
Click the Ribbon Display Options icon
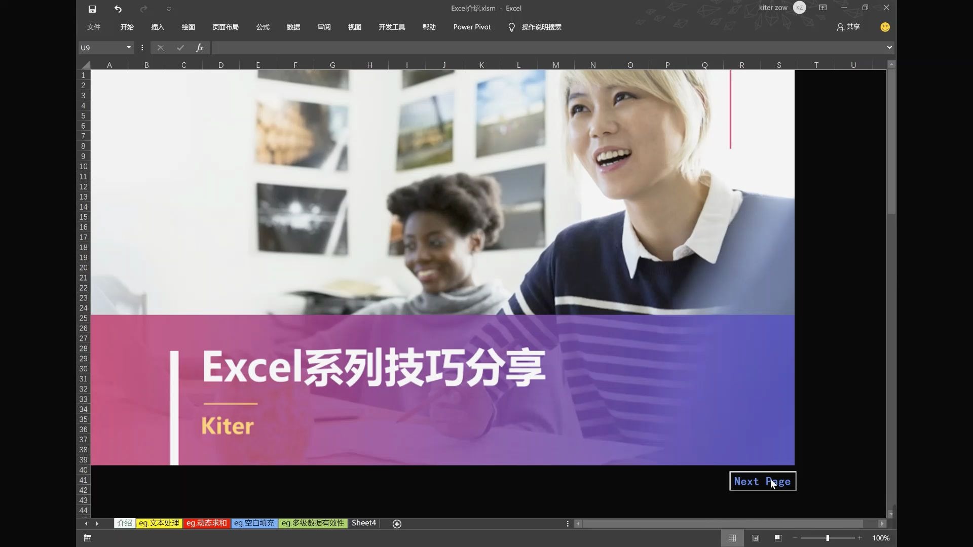click(822, 8)
